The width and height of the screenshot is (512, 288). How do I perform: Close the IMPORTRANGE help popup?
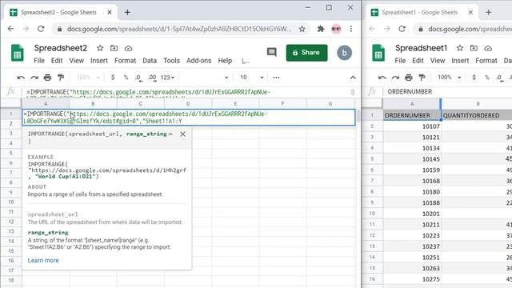[182, 134]
